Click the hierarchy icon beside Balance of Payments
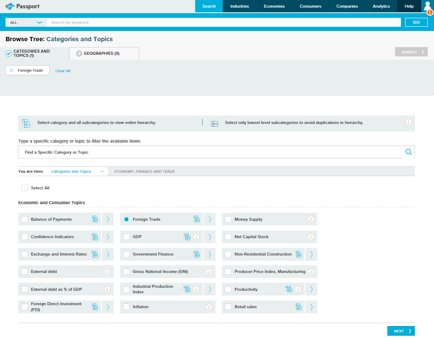This screenshot has height=340, width=434. tap(95, 219)
